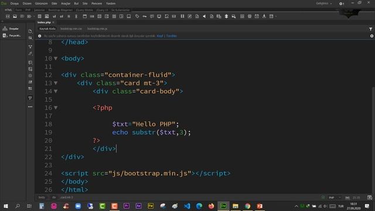375x211 pixels.
Task: Click the Paragraph insert icon
Action: pyautogui.click(x=22, y=16)
